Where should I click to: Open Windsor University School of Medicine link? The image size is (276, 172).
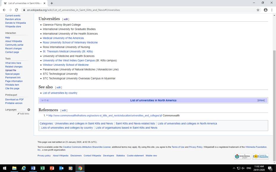point(66,65)
